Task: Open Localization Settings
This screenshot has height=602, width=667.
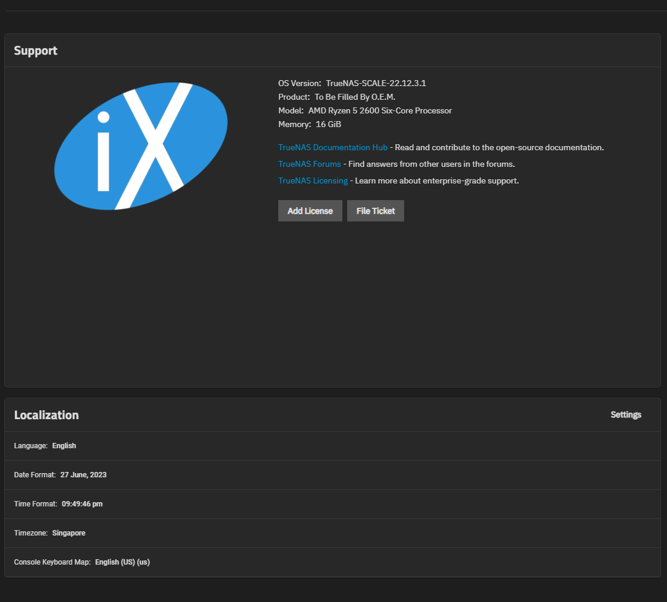Action: pyautogui.click(x=625, y=414)
